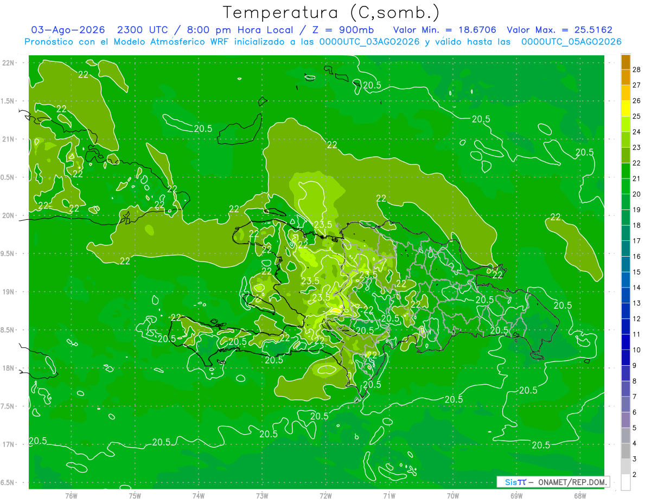This screenshot has width=651, height=503.
Task: Pick the yellow swatch between 25 and 26
Action: 626,109
